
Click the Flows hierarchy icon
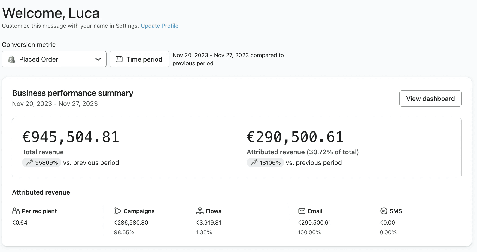click(x=200, y=211)
